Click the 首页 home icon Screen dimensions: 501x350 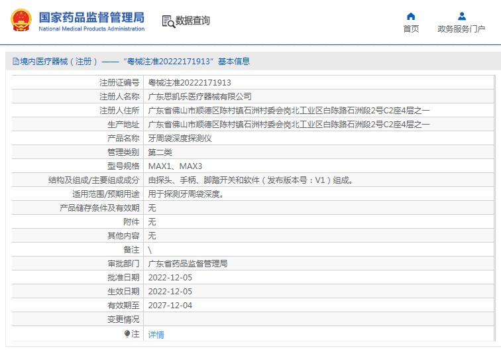point(411,17)
